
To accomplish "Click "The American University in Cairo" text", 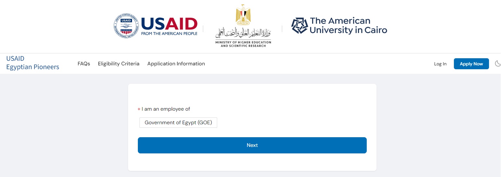I will tap(348, 26).
